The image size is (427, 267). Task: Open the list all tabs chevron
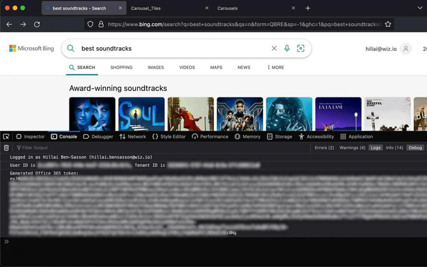click(420, 8)
